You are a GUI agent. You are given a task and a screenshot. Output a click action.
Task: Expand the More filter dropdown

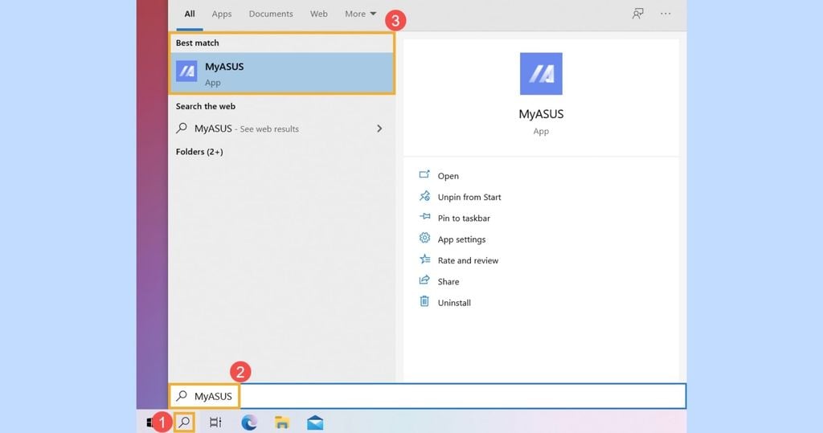click(x=360, y=14)
